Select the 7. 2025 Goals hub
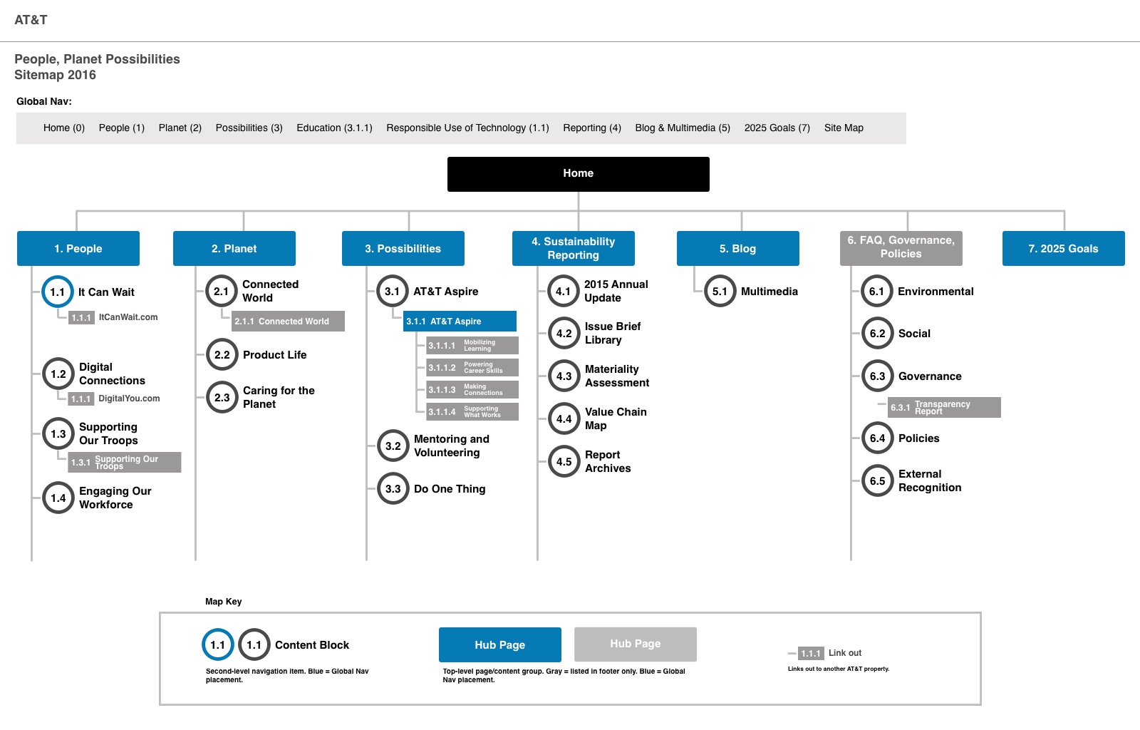The height and width of the screenshot is (730, 1140). click(1064, 249)
